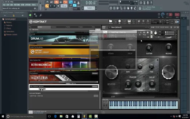Click the wrench icon in plugin wrapper
Screen dimensions: 190x119
[41, 15]
